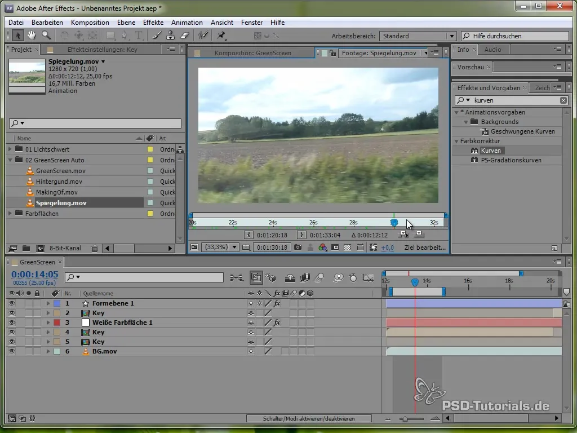Toggle frame blending switch in timeline
Viewport: 577px width, 433px height.
click(x=305, y=277)
